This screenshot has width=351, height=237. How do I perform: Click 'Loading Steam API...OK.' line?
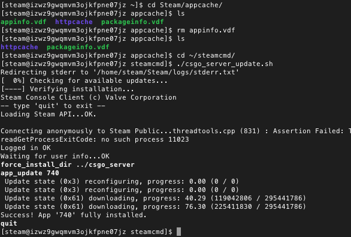click(49, 114)
